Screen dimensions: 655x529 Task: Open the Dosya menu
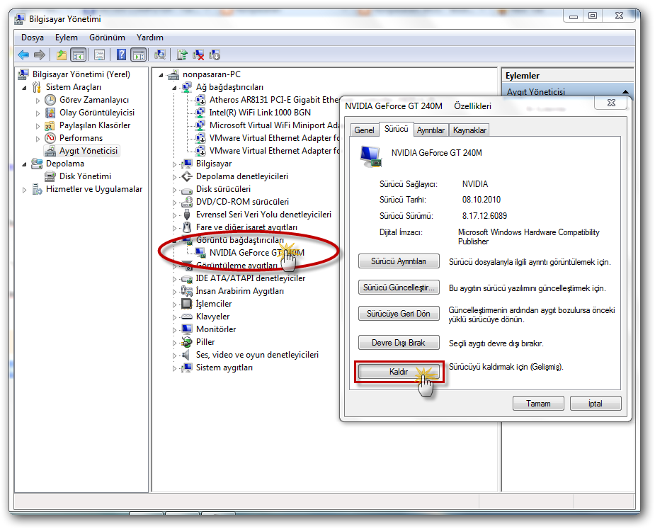33,38
